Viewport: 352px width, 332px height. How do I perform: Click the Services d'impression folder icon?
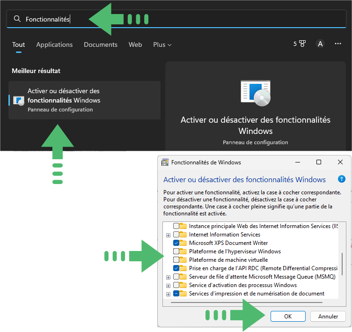pyautogui.click(x=183, y=293)
